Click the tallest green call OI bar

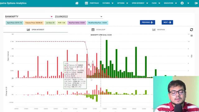point(107,59)
